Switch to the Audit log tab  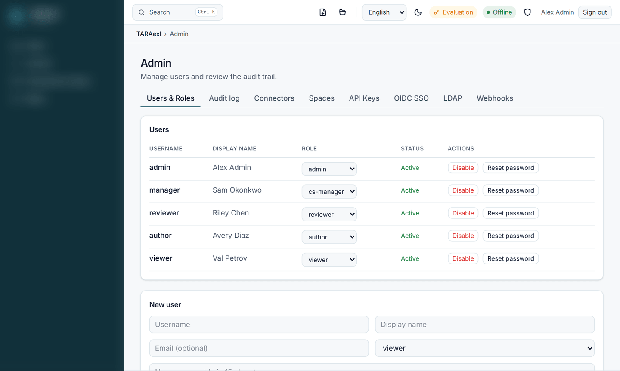tap(224, 98)
